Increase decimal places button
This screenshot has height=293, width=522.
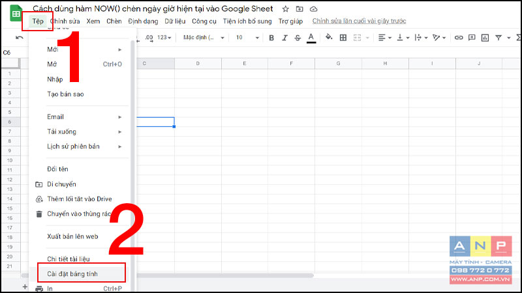pyautogui.click(x=149, y=38)
